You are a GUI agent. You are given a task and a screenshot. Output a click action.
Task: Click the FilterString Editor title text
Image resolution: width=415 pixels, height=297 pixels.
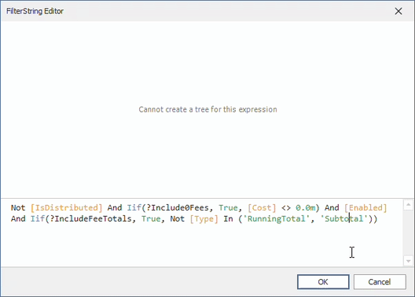coord(35,11)
